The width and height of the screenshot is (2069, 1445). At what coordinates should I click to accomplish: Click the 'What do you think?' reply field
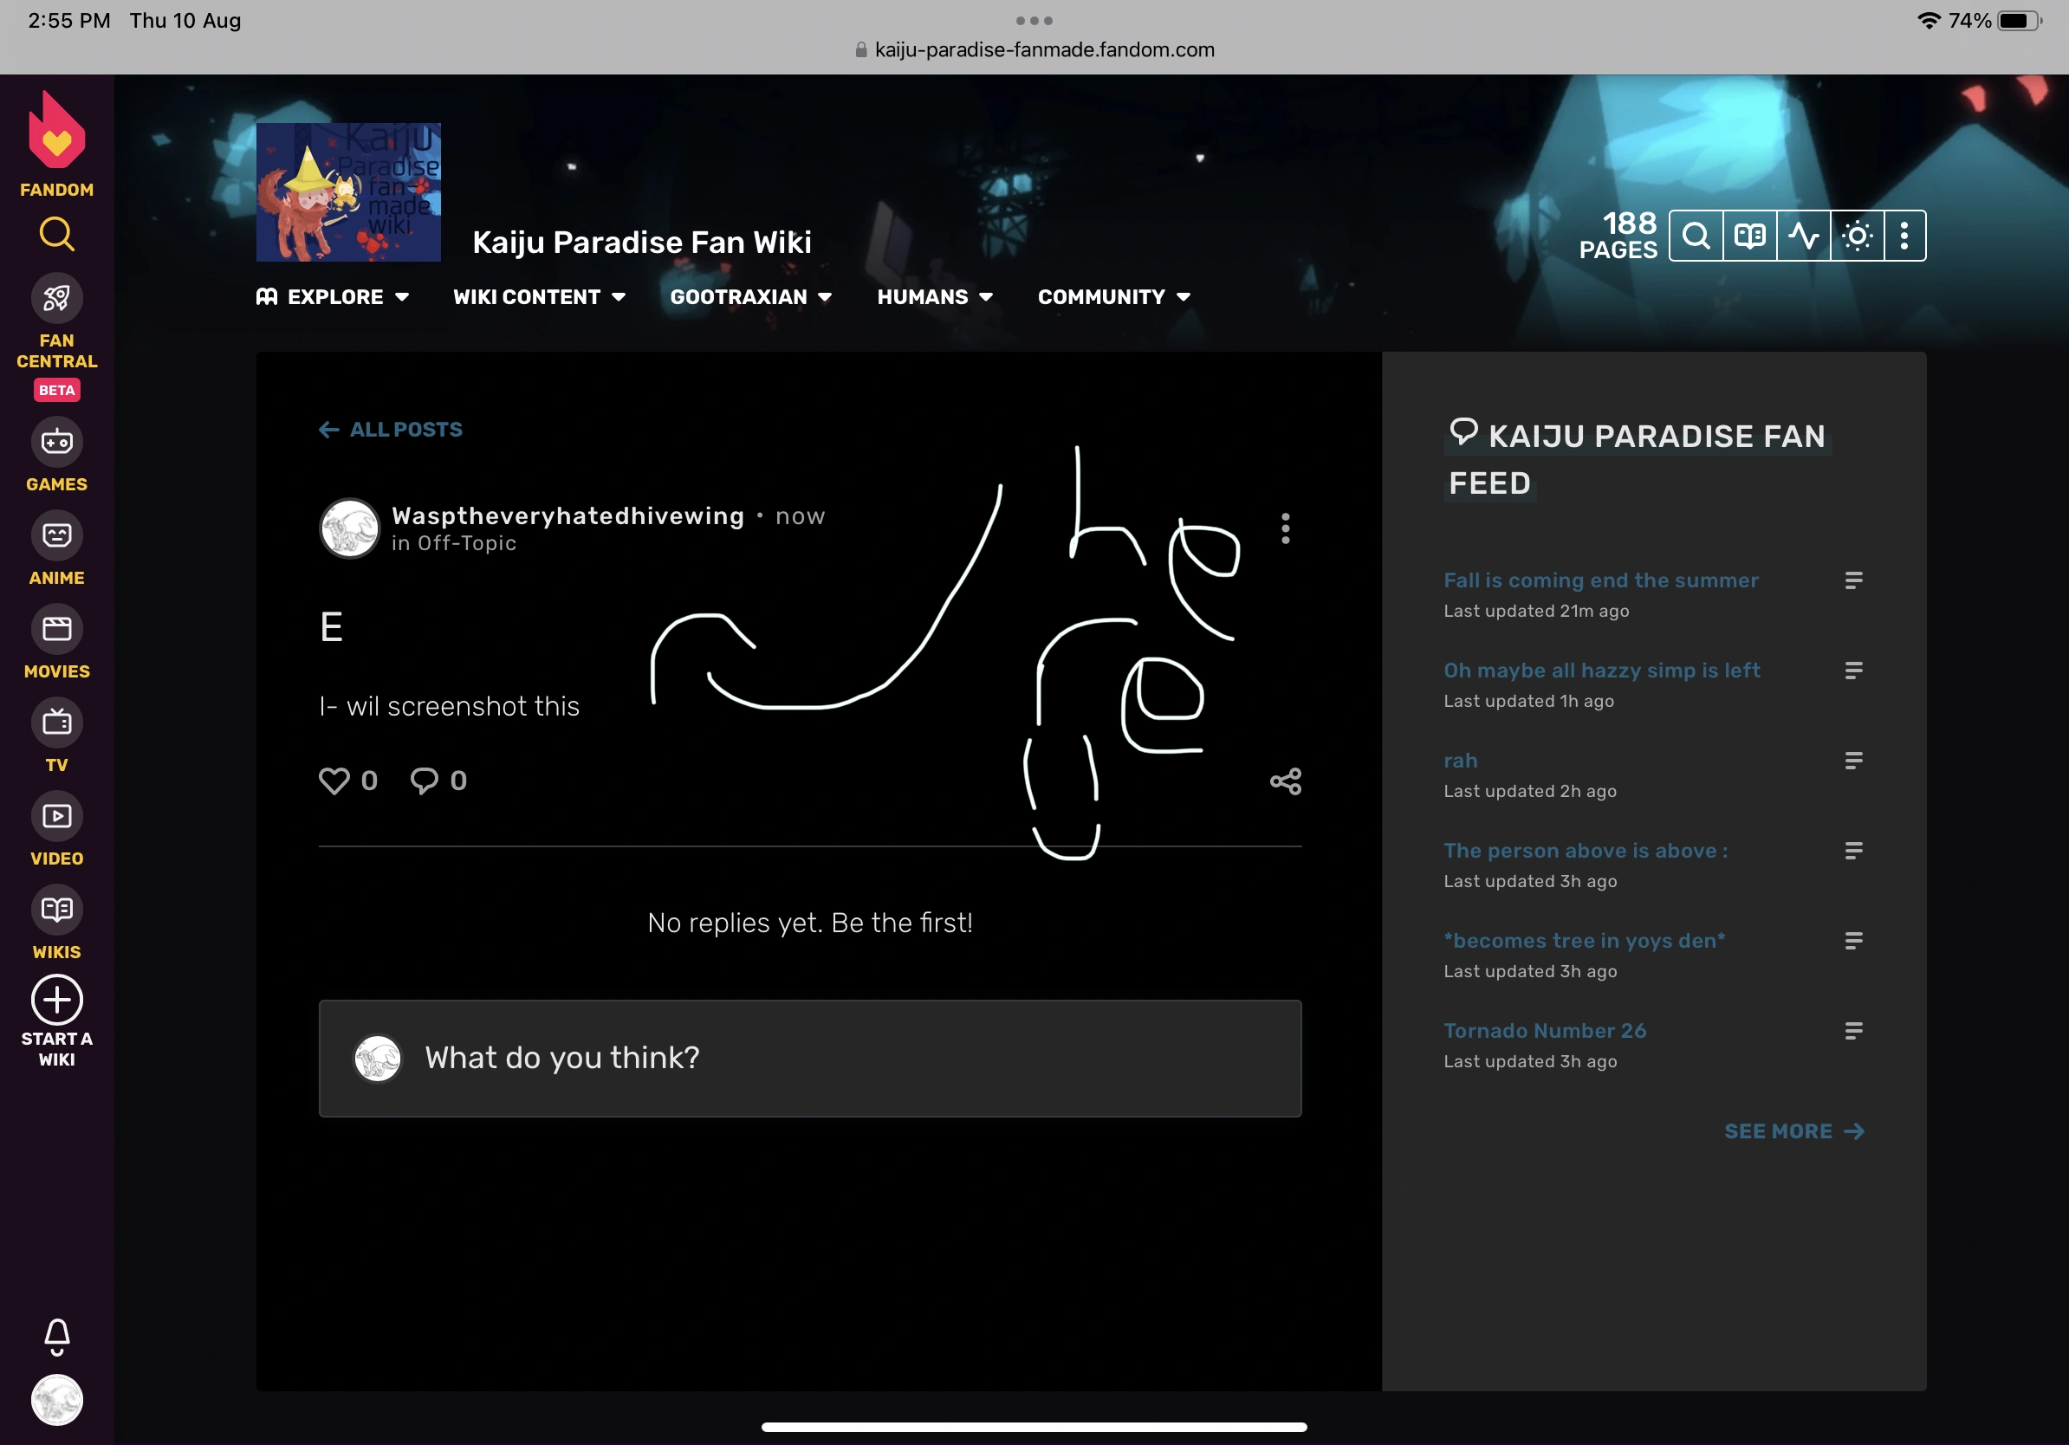809,1058
